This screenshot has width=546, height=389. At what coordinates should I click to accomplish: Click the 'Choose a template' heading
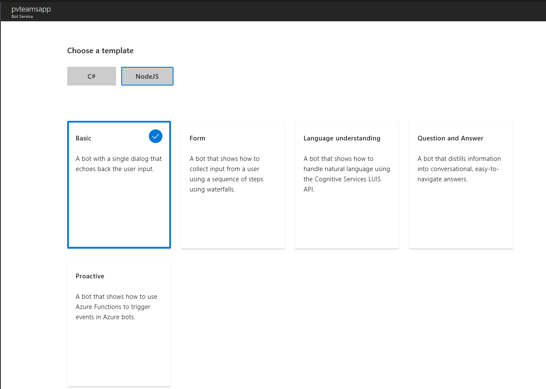click(x=100, y=51)
